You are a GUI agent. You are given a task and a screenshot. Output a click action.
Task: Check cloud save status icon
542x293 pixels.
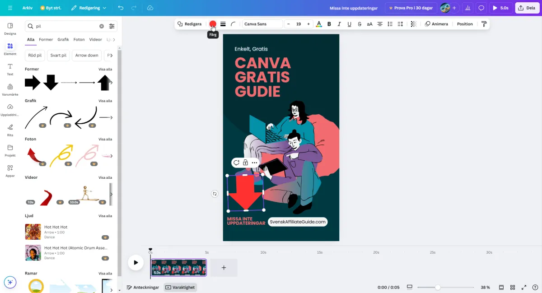150,8
